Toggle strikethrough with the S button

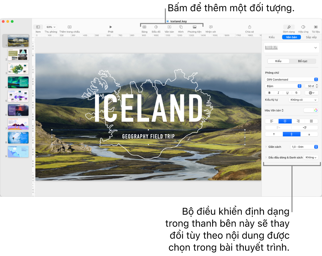pyautogui.click(x=296, y=93)
